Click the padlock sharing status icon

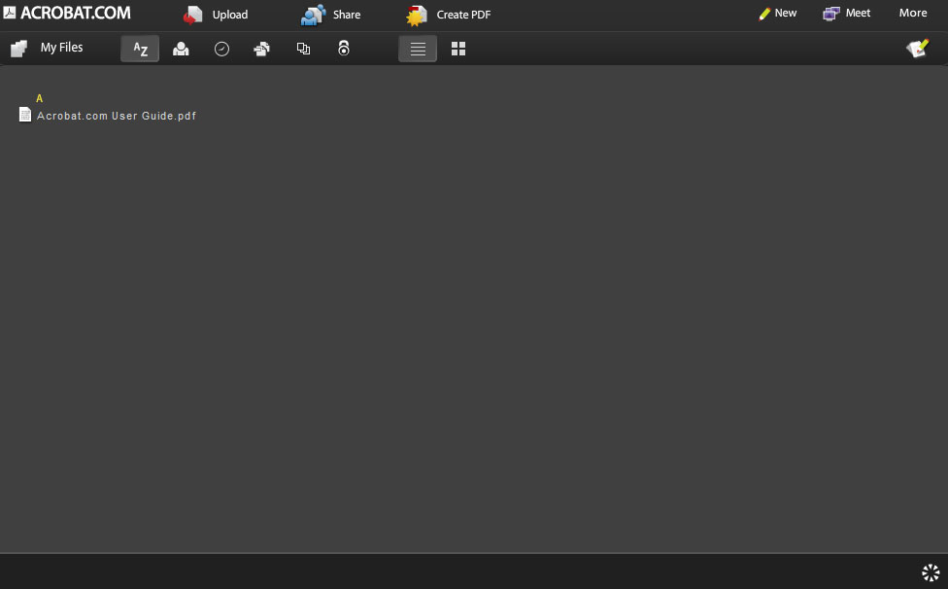pyautogui.click(x=344, y=49)
